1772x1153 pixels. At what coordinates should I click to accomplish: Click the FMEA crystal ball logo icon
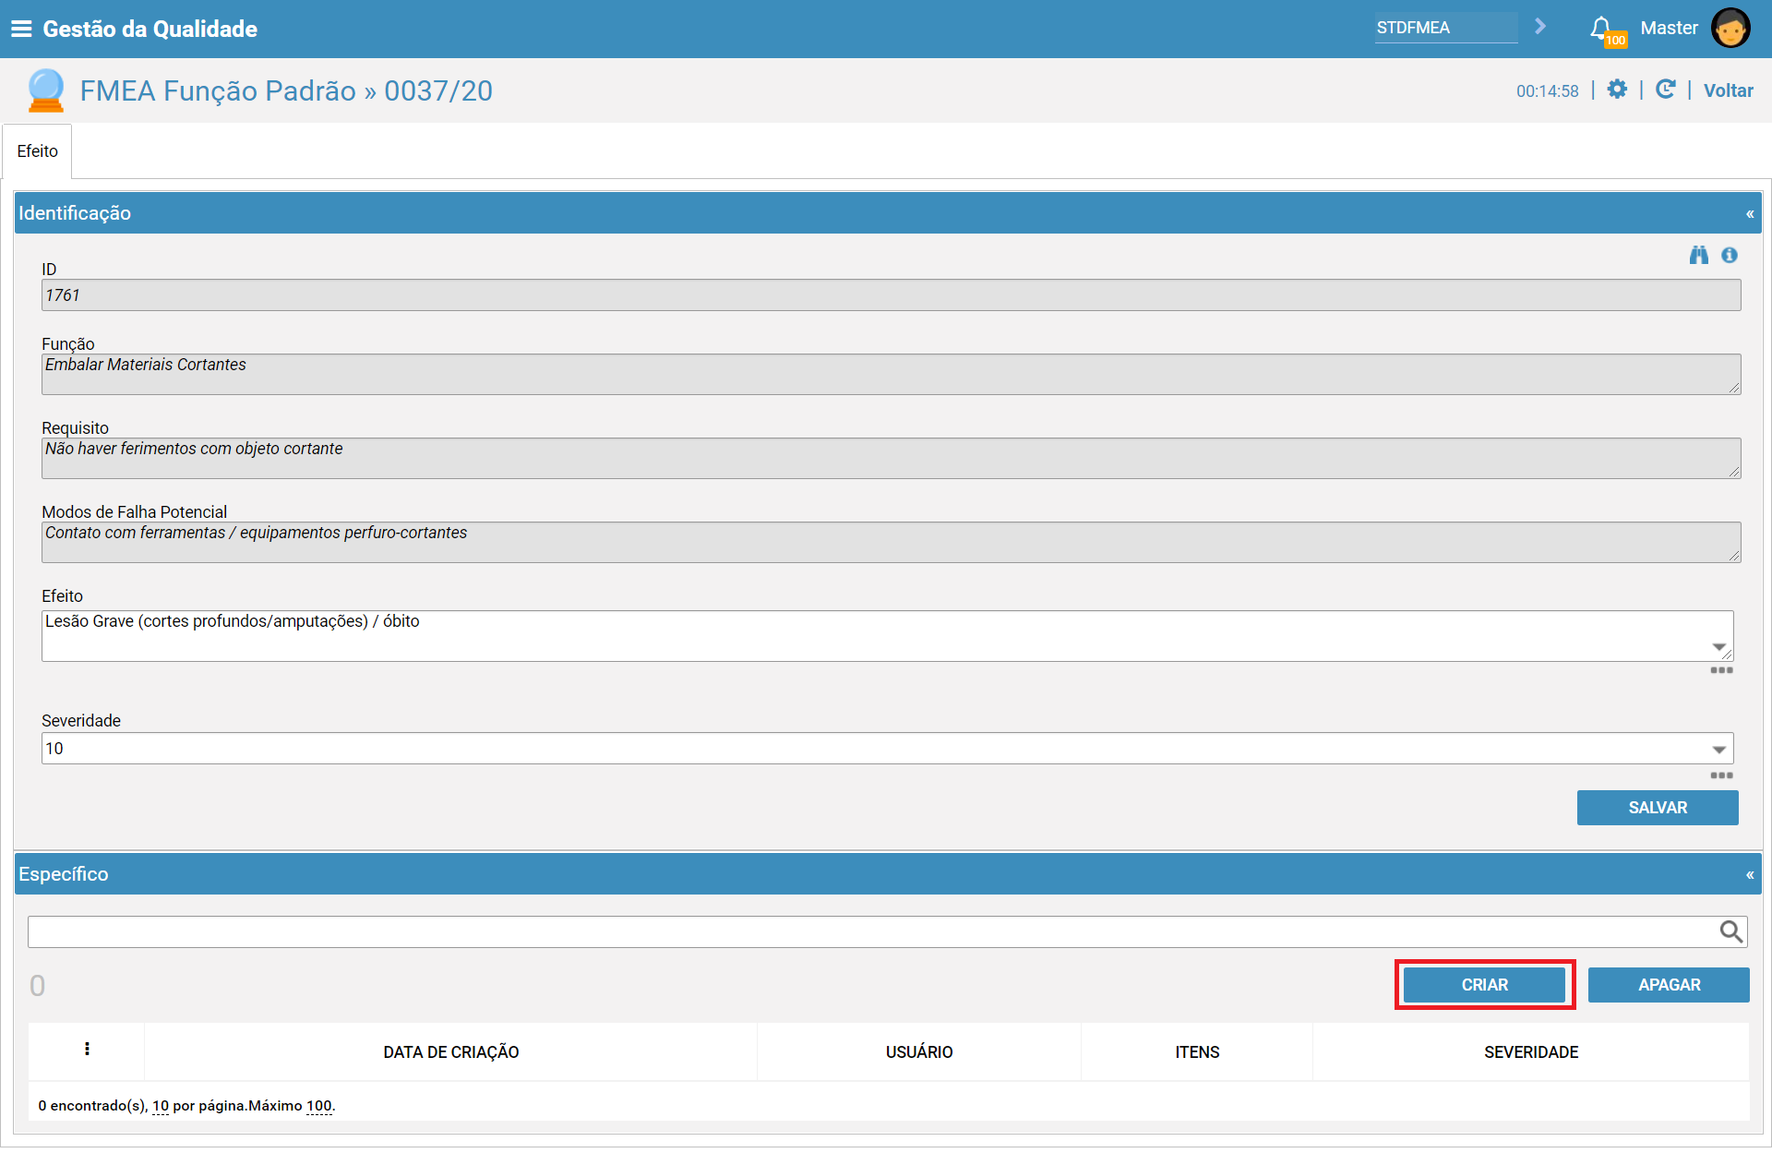pyautogui.click(x=45, y=90)
